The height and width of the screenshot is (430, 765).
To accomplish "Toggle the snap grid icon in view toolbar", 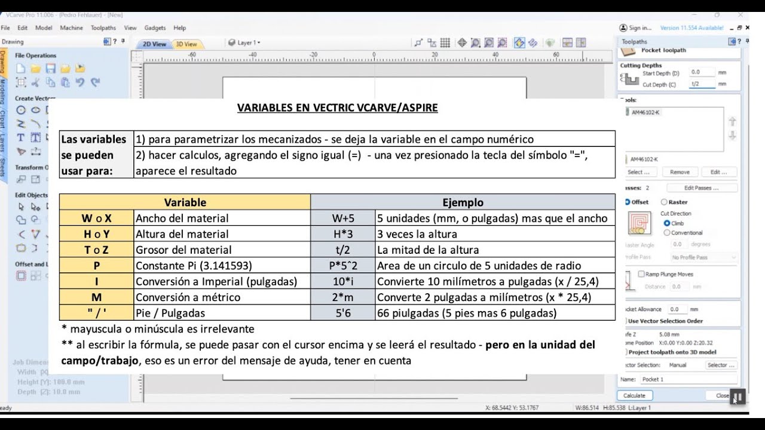I will click(445, 43).
